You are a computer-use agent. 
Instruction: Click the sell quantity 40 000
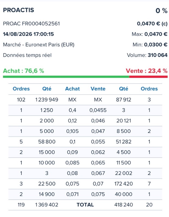pos(124,194)
